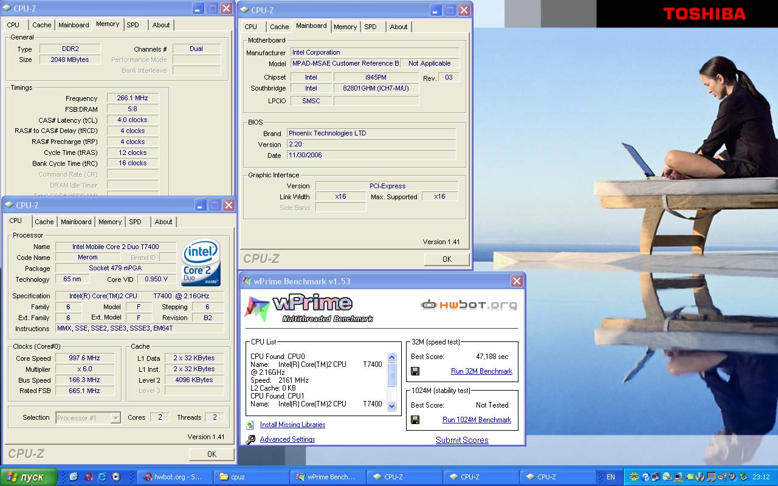Viewport: 778px width, 486px height.
Task: Open SPD tab in Memory CPU-Z window
Action: [133, 25]
